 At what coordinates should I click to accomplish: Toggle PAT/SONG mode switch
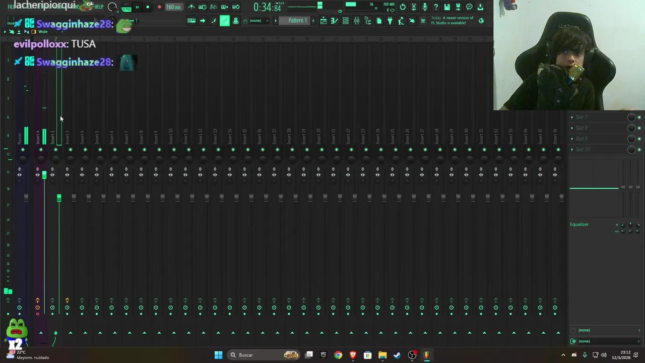(126, 7)
